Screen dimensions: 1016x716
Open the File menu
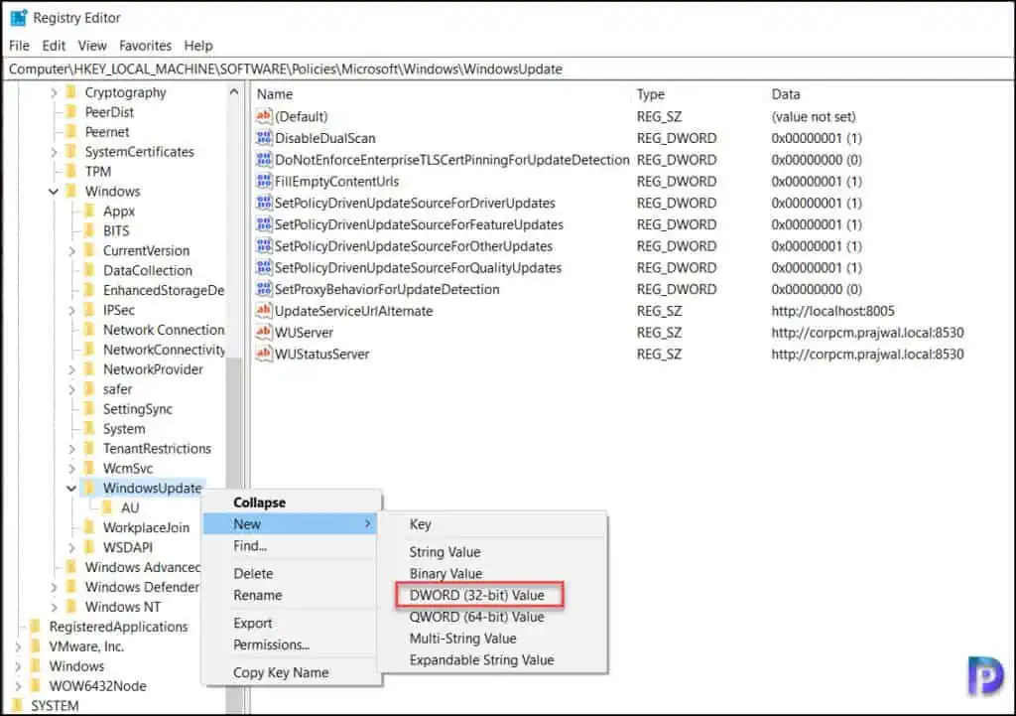click(x=20, y=46)
